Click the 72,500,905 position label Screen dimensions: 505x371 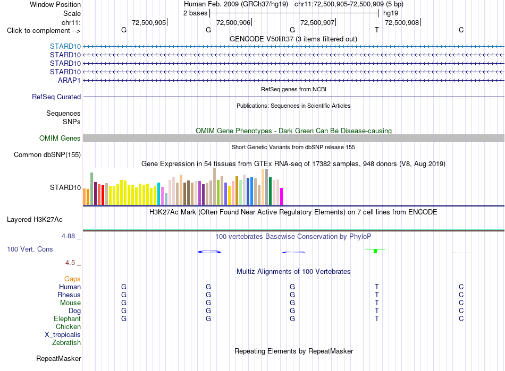coord(149,22)
